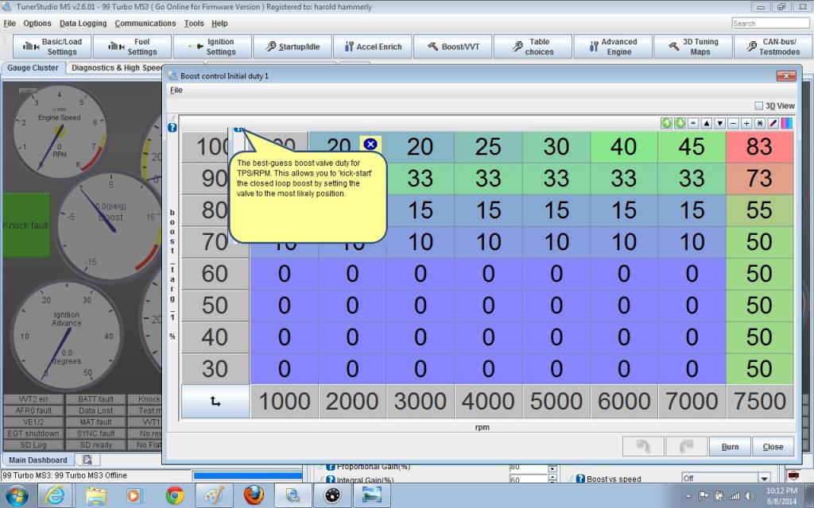Viewport: 814px width, 508px height.
Task: Click the plus icon in table toolbar
Action: (746, 123)
